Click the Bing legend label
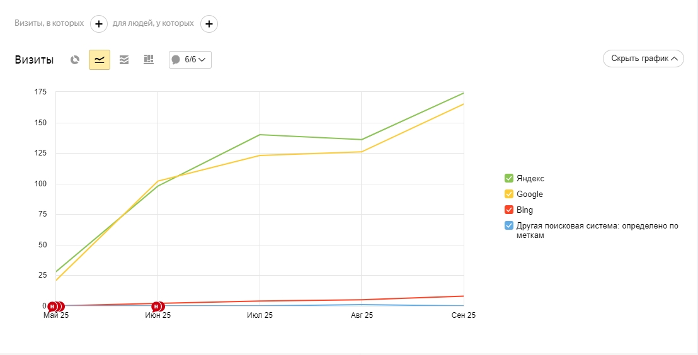Image resolution: width=698 pixels, height=355 pixels. [x=524, y=210]
